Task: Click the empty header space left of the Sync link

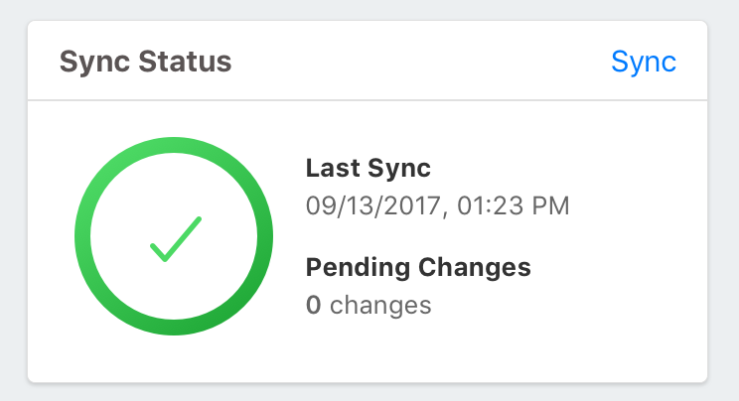Action: coord(417,62)
